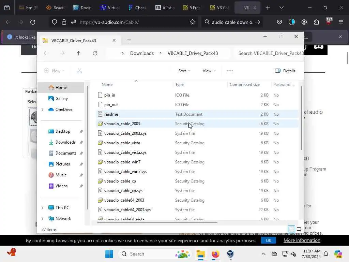Select vbaudio_cable_2003 security catalog file
The image size is (349, 262).
[197, 123]
